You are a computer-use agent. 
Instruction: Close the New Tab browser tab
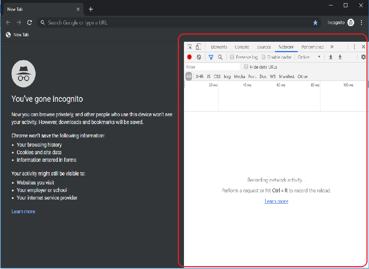(78, 9)
